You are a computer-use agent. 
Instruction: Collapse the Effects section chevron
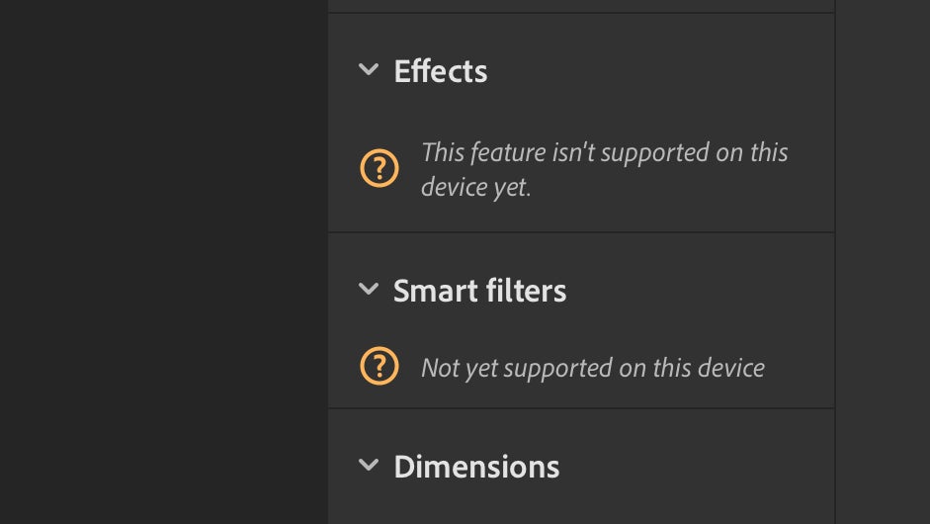click(x=369, y=70)
